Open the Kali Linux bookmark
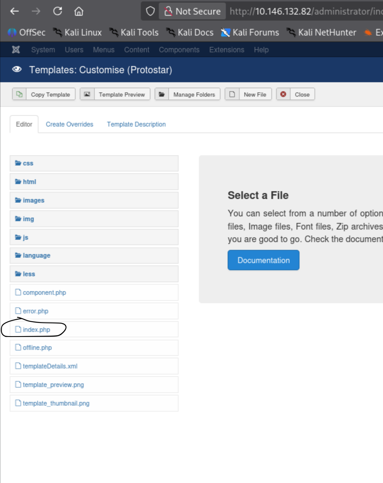 (x=77, y=32)
